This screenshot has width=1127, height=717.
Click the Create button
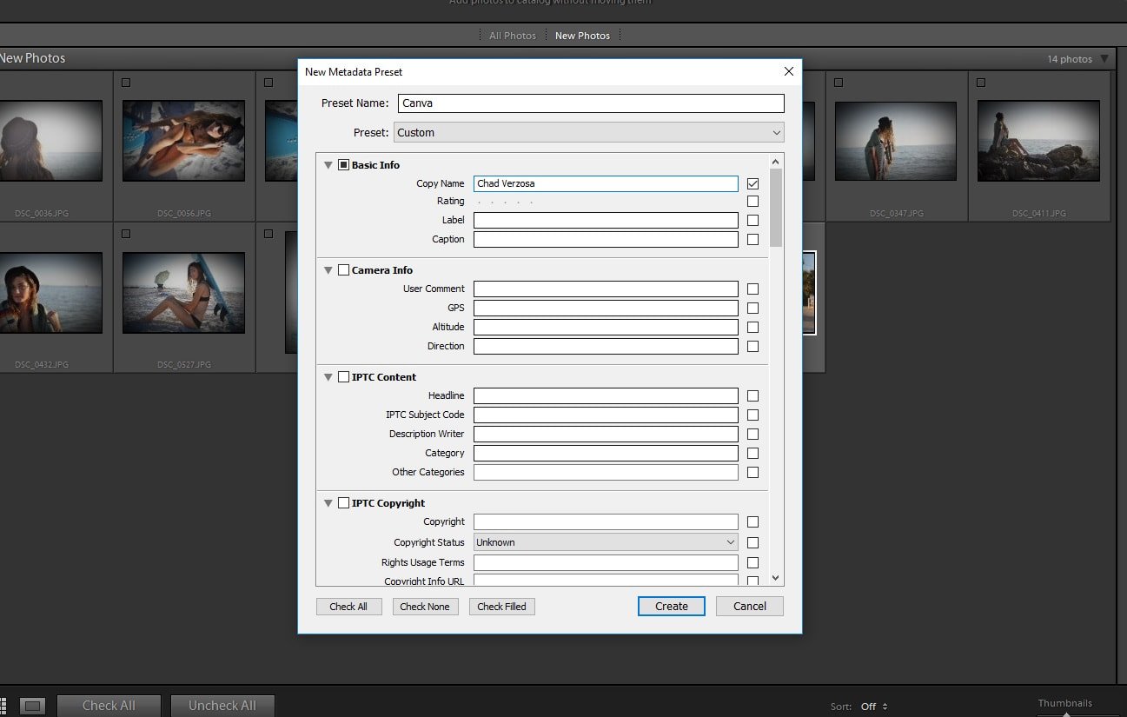coord(671,606)
